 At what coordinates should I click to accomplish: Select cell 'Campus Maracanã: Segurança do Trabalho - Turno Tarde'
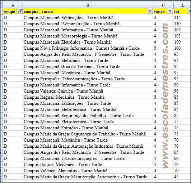(x=88, y=116)
